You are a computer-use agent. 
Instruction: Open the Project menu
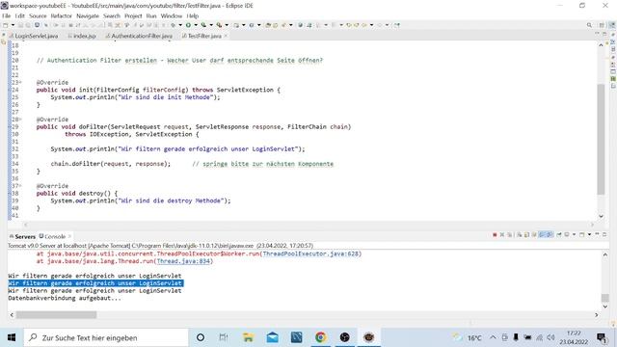[x=133, y=15]
